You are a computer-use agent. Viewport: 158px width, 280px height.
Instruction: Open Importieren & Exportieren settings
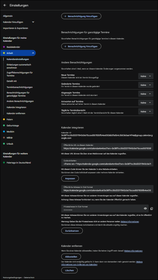click(15, 28)
